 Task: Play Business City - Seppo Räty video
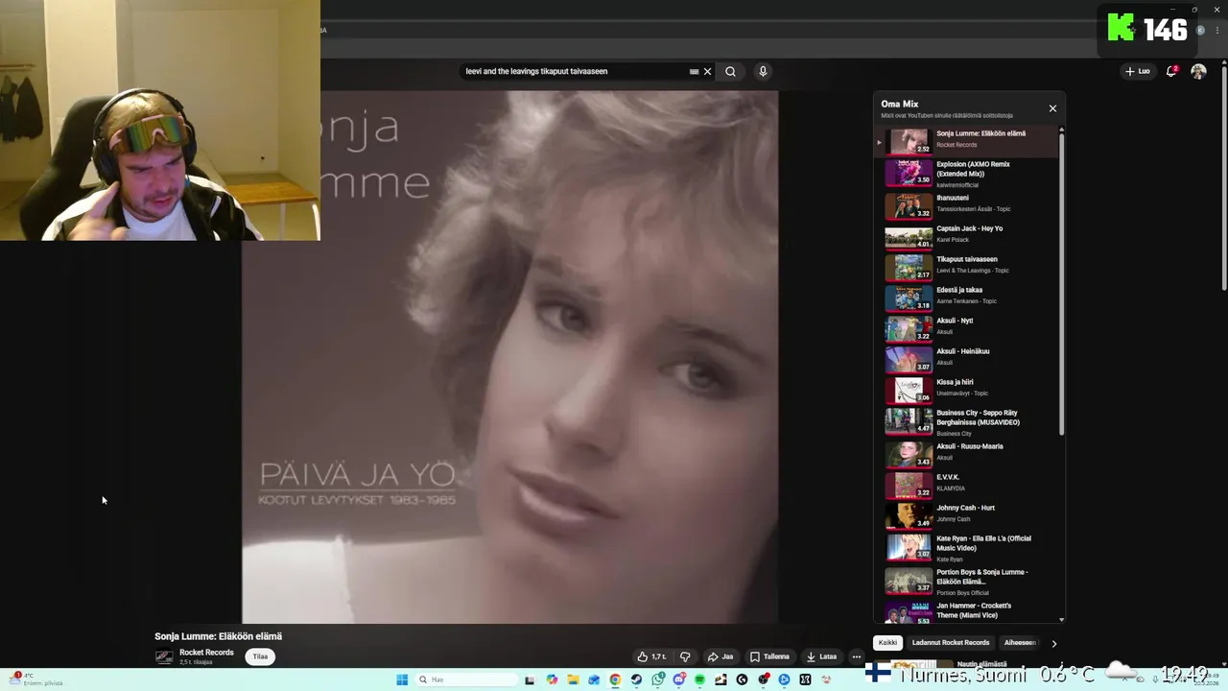pyautogui.click(x=966, y=421)
